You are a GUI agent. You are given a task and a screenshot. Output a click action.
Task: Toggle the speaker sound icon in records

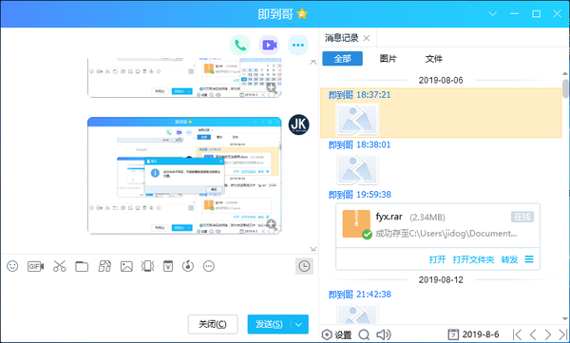point(383,334)
